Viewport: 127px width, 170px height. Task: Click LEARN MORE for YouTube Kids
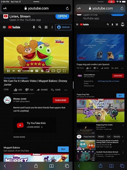35,127
